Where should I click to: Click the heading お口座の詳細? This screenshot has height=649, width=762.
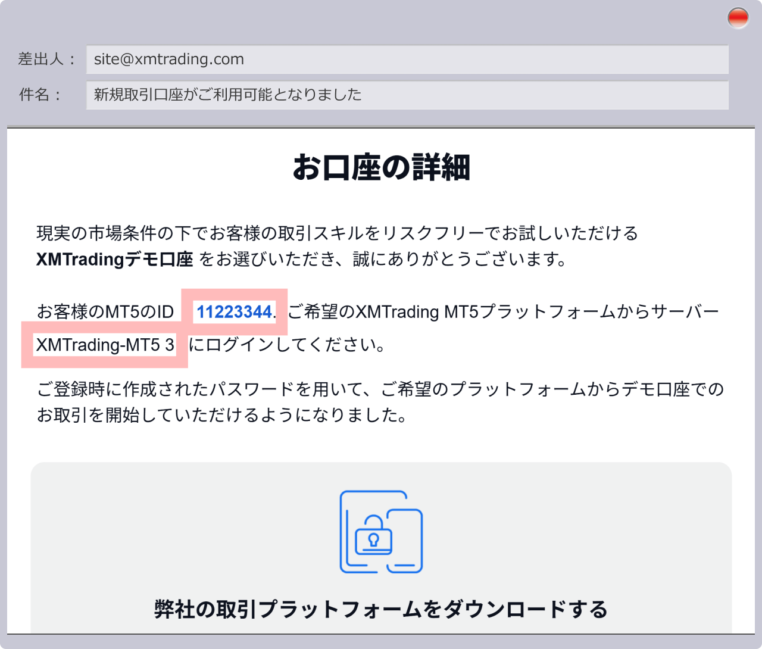381,167
